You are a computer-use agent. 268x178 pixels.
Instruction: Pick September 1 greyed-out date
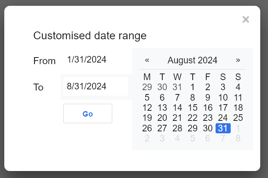[238, 128]
